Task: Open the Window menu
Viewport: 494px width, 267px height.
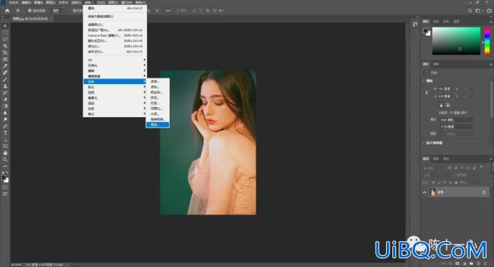Action: [127, 2]
